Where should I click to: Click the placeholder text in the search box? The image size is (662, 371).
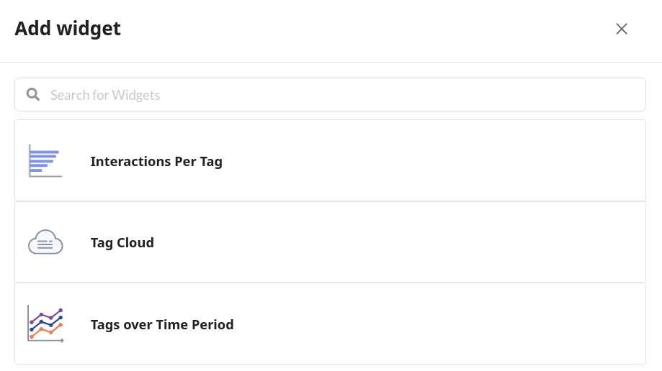tap(105, 95)
